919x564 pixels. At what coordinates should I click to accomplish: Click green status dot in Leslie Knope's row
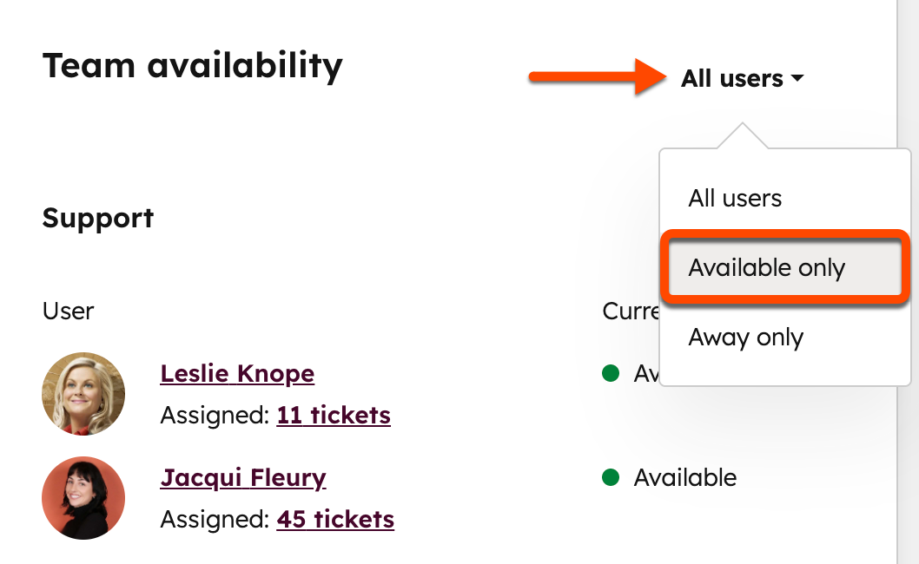[x=611, y=373]
